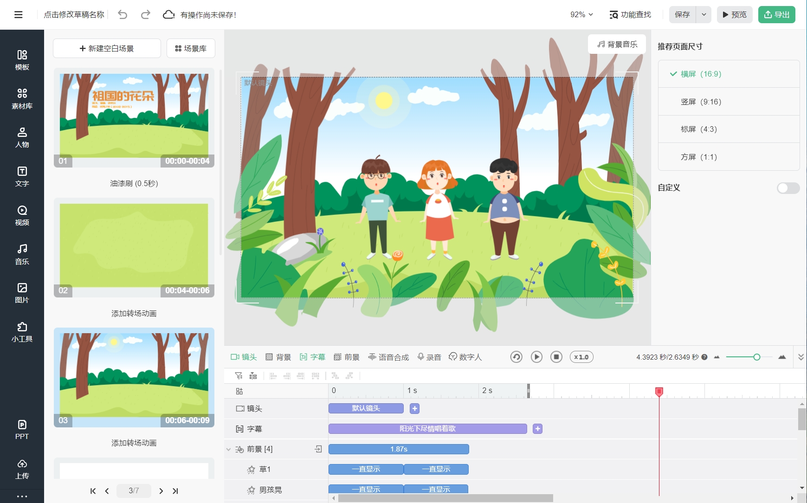Viewport: 807px width, 503px height.
Task: Select 方屏 (1:1) page size
Action: click(x=729, y=157)
